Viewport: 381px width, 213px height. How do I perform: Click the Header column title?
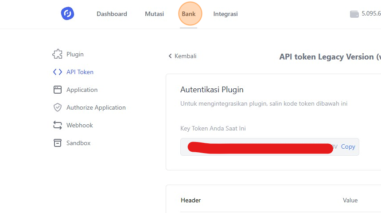[190, 200]
